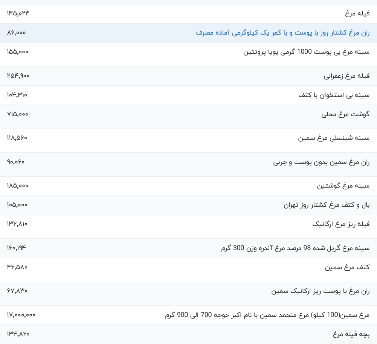Click the price ۱۰۵,۰۰۰

(17, 205)
